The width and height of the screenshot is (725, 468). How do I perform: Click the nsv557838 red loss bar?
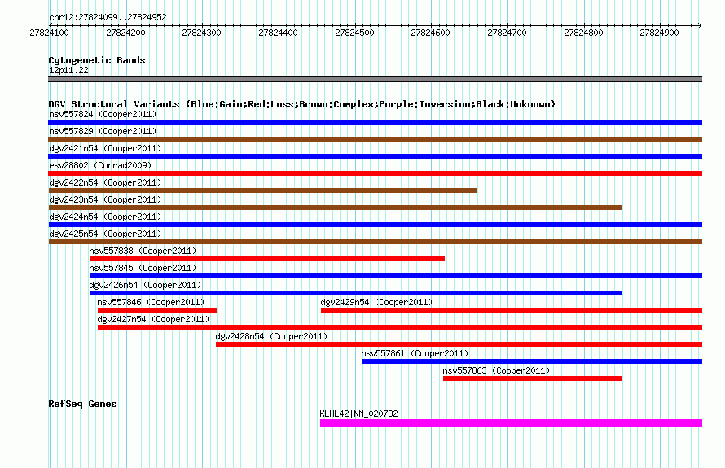(x=267, y=259)
